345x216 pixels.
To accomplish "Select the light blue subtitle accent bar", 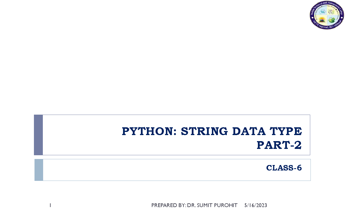I will coord(39,170).
